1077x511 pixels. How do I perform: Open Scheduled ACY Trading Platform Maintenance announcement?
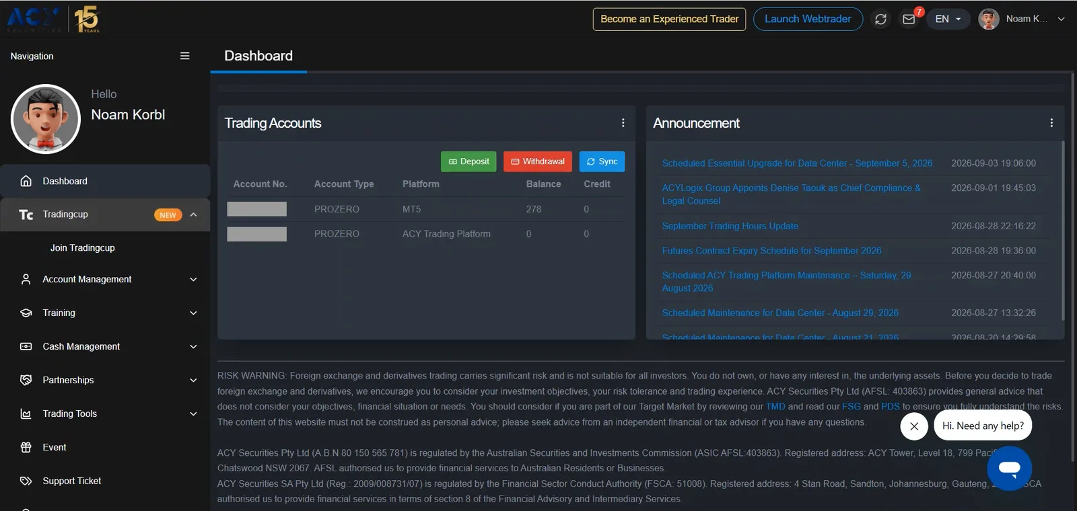786,282
